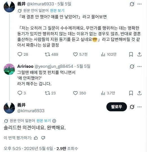Open three-dot menu on first tweet
Screen dimensions: 147x152
tap(139, 4)
